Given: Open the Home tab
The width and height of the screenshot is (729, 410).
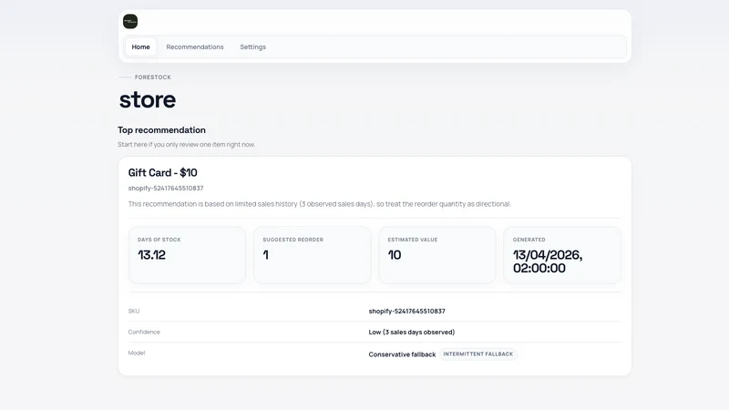Looking at the screenshot, I should [140, 47].
